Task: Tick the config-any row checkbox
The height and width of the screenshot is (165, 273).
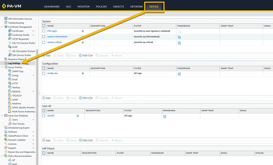Action: coord(44,73)
